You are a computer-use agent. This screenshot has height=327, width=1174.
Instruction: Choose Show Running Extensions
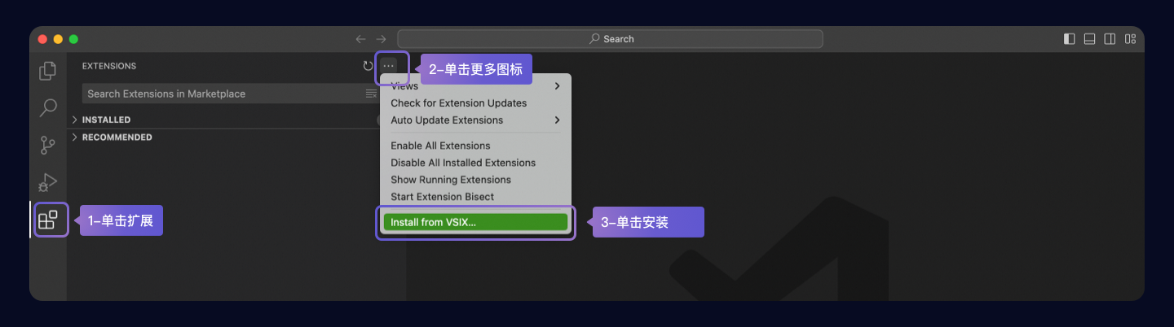[x=475, y=180]
